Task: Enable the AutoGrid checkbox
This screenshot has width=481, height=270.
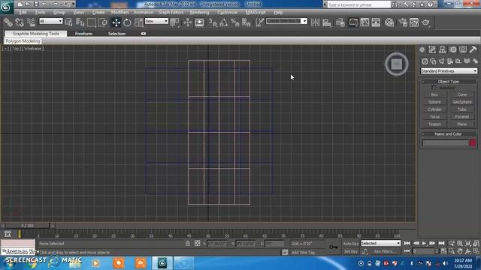Action: coord(434,88)
